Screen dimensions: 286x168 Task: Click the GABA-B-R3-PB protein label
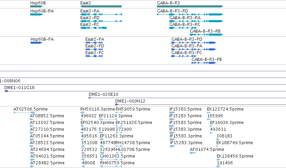coord(207,59)
